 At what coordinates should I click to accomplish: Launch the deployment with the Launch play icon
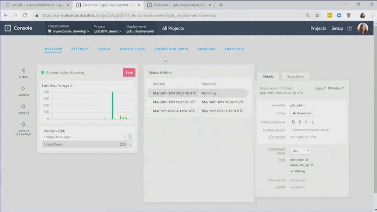point(23,88)
